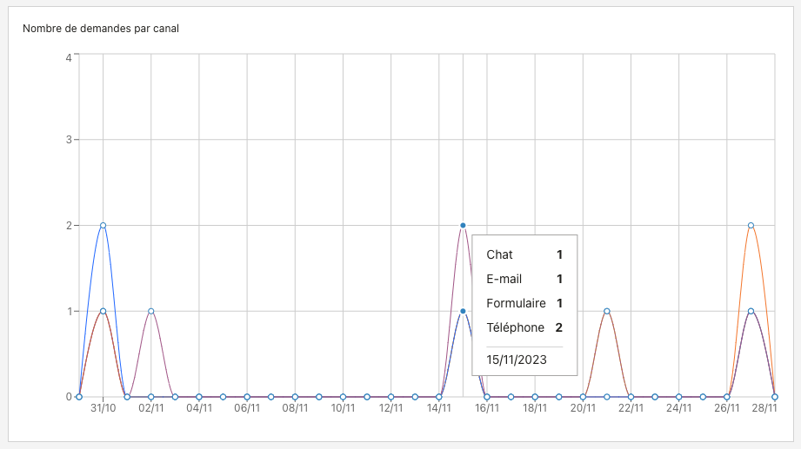This screenshot has height=449, width=801.
Task: Select the Chat entry in the tooltip
Action: click(524, 254)
